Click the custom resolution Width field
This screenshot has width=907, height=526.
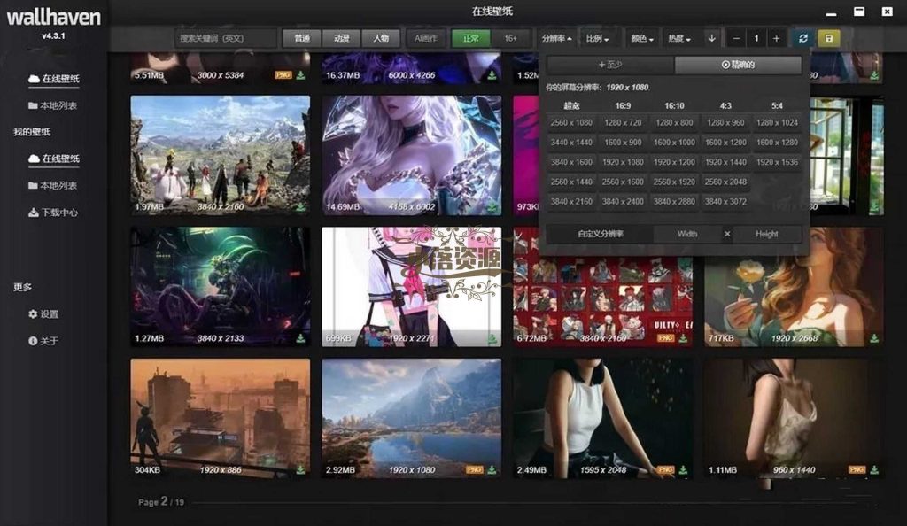point(687,234)
